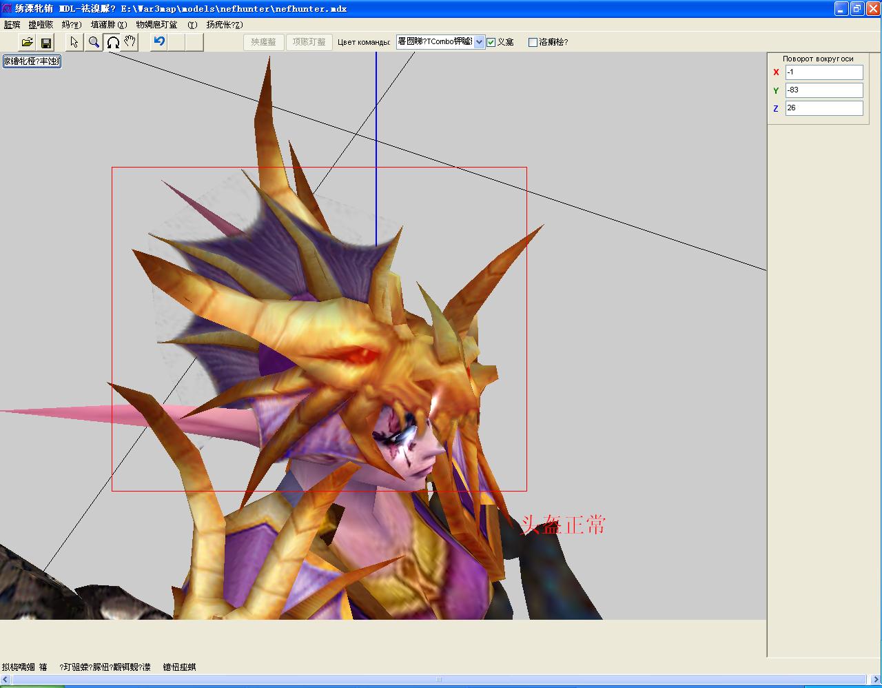Restore down the window

pyautogui.click(x=857, y=8)
